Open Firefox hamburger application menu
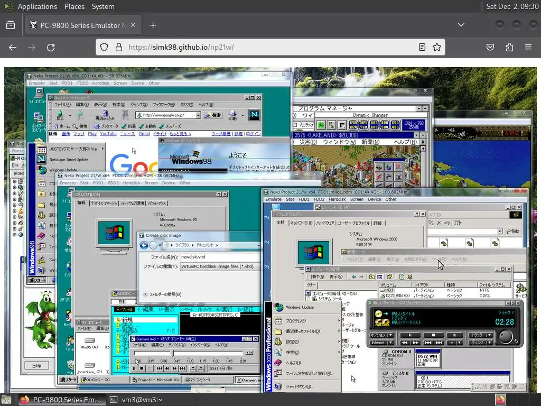The image size is (541, 406). (528, 47)
